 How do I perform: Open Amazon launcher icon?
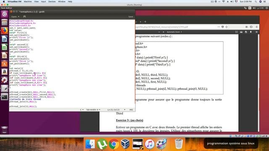[x=5, y=72]
